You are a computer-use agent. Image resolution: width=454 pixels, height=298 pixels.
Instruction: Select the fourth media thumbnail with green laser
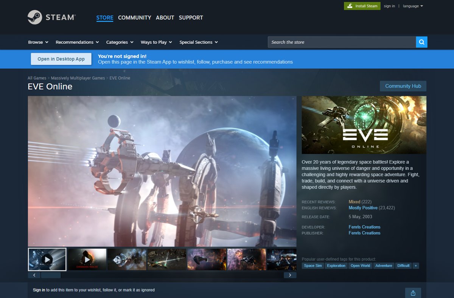pos(167,259)
